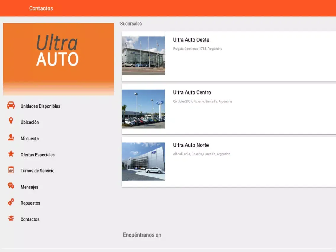Select the Ultra Auto Centro branch title
The image size is (336, 252).
pos(192,93)
